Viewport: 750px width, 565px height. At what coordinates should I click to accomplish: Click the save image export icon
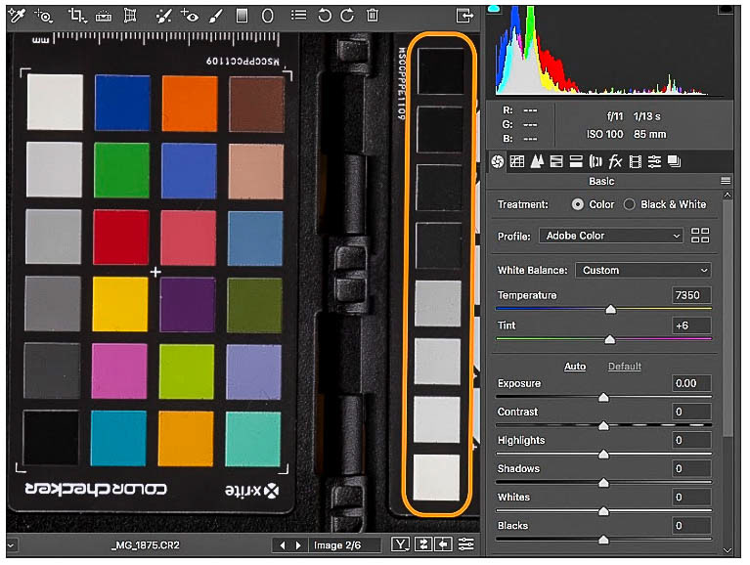[x=464, y=16]
